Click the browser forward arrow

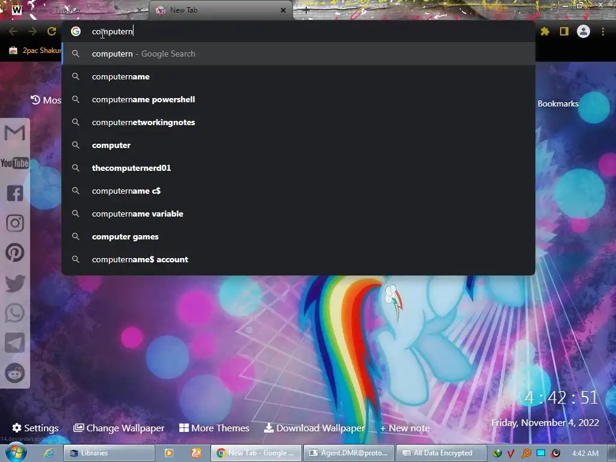click(x=32, y=31)
